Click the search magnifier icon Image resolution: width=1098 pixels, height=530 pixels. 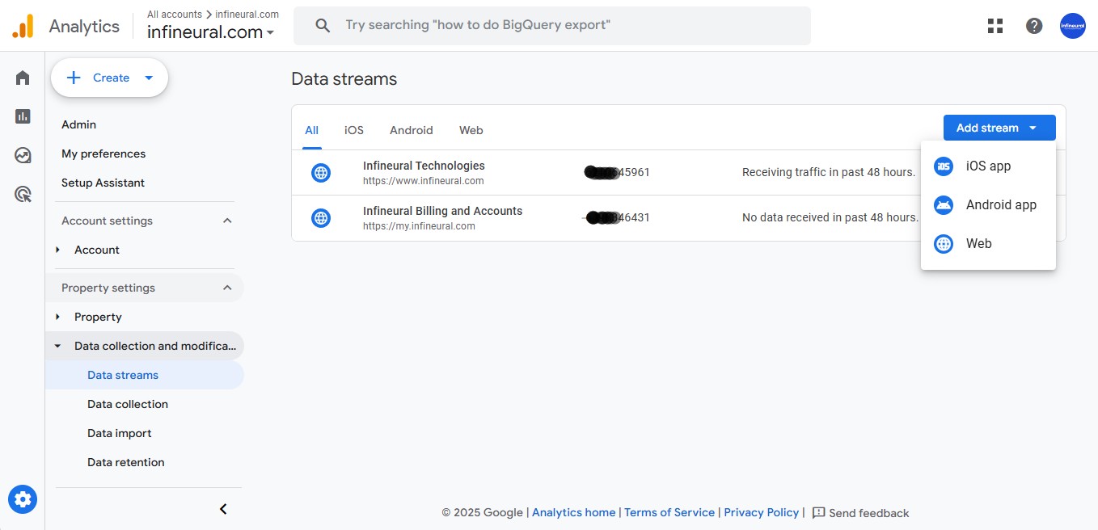tap(323, 26)
